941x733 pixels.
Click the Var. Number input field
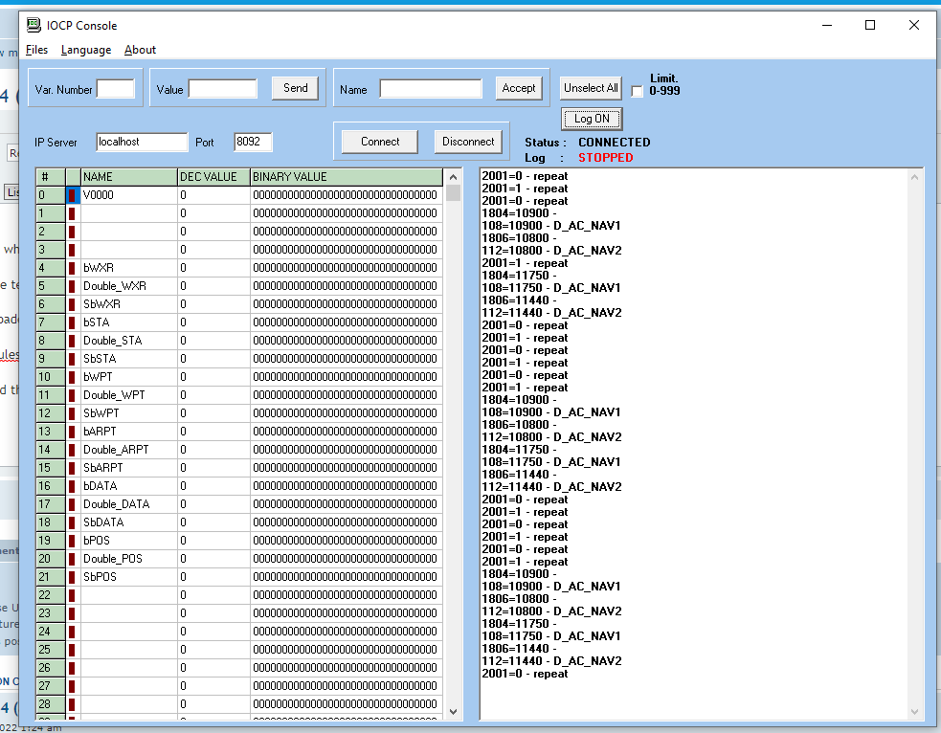click(116, 89)
